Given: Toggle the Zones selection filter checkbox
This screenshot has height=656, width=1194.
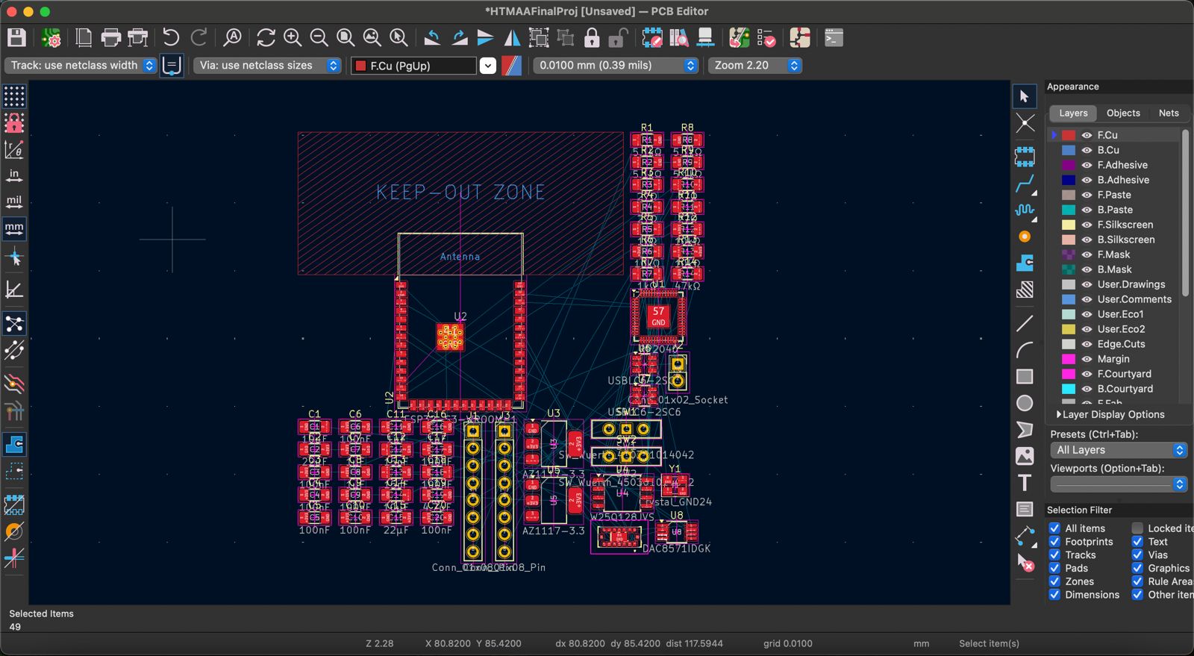Looking at the screenshot, I should pyautogui.click(x=1054, y=581).
